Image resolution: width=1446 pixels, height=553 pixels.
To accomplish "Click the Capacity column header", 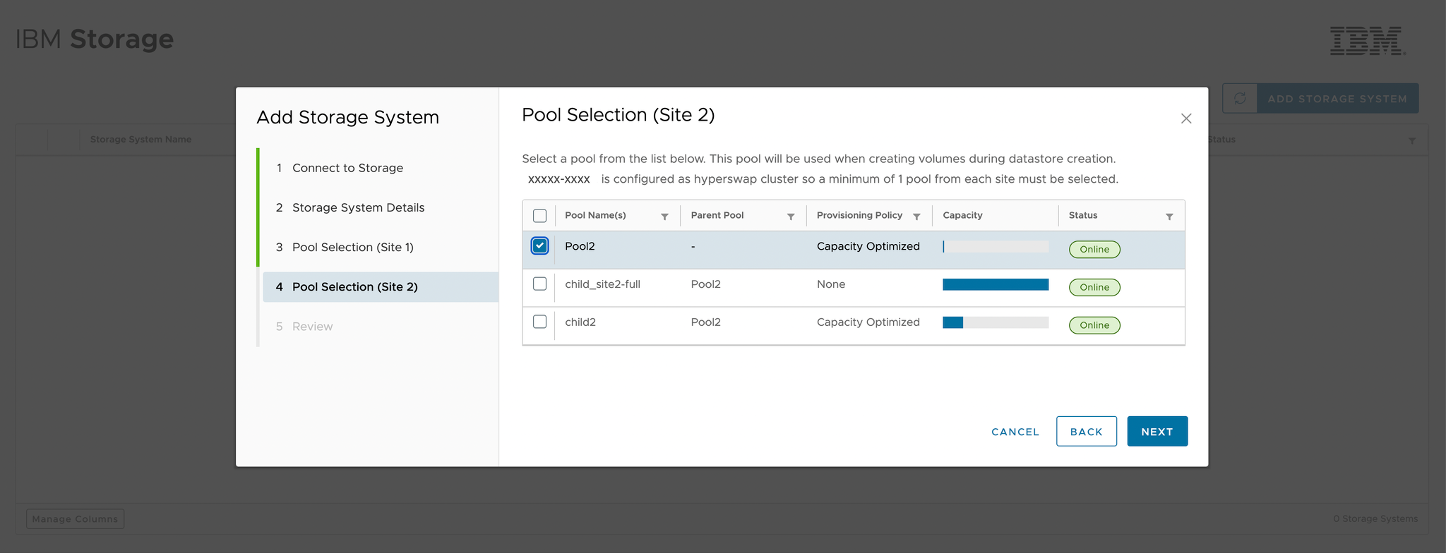I will point(962,215).
